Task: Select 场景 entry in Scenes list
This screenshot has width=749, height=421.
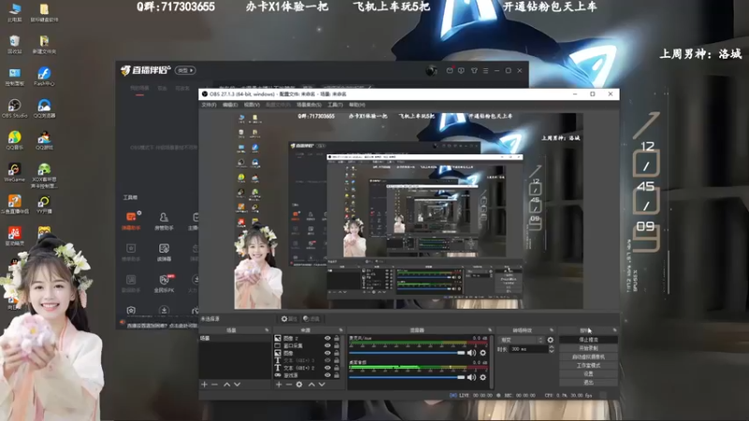Action: [235, 338]
